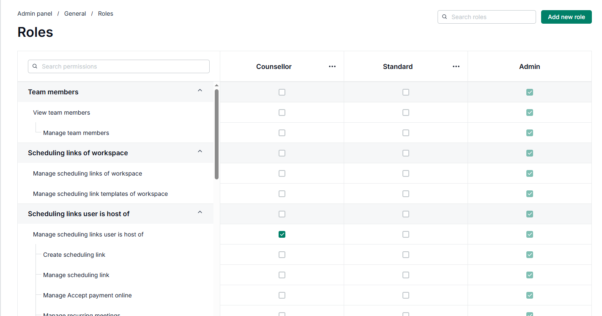Click the scrollbar up arrow in permissions list
The image size is (602, 316).
tap(216, 85)
